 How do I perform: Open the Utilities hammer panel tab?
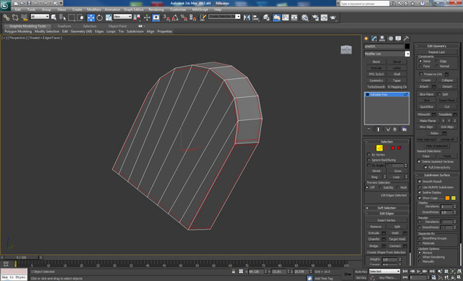[407, 38]
